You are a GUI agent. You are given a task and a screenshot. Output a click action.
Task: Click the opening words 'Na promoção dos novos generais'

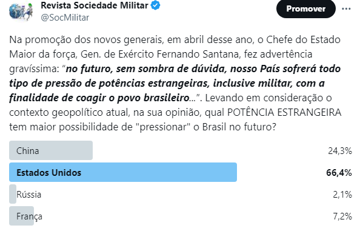[87, 40]
